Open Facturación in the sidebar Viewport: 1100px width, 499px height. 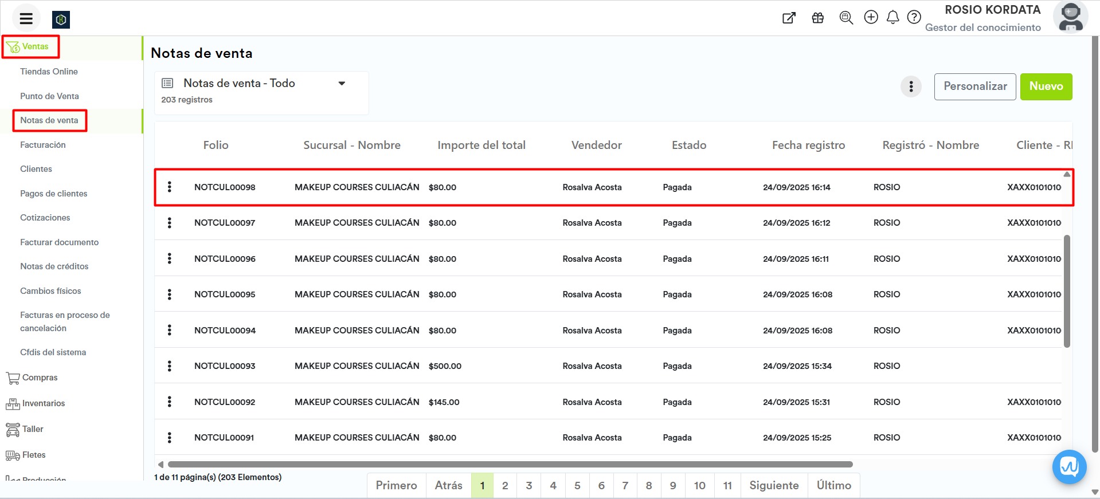[43, 145]
